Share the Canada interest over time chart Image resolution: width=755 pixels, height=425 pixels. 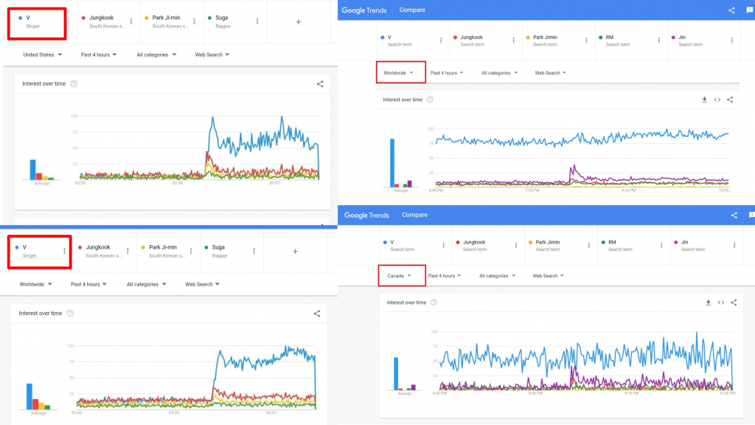pyautogui.click(x=734, y=303)
